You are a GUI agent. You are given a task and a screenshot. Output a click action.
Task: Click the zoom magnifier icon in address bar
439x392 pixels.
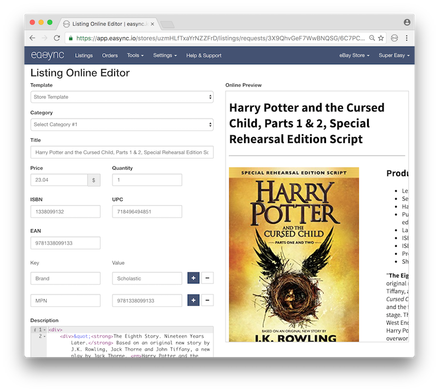(372, 38)
